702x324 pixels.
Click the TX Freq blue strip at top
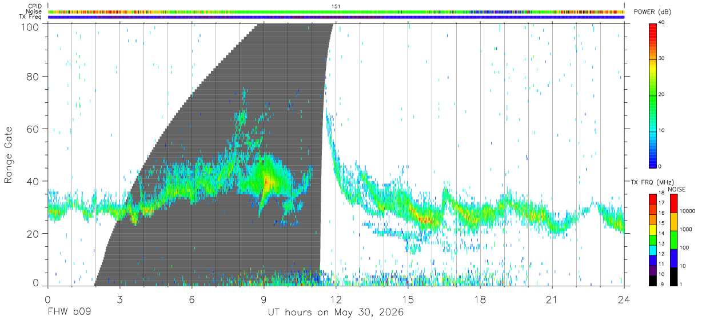point(336,17)
